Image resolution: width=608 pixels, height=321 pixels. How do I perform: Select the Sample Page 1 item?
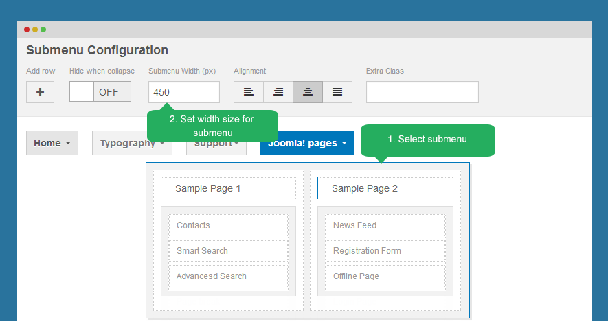228,188
